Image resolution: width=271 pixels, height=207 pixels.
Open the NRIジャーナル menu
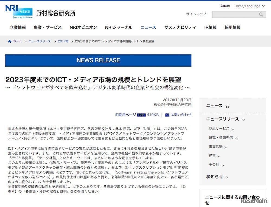119,27
